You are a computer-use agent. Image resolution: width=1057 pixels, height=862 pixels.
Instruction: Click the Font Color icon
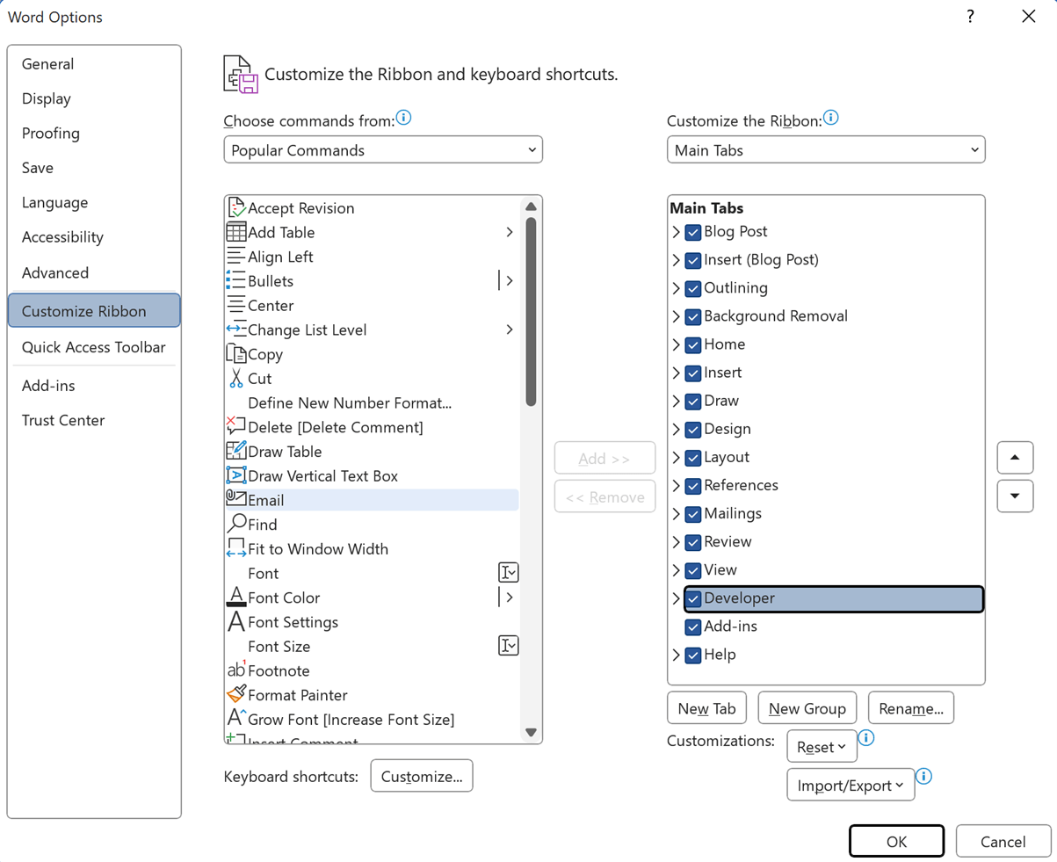235,598
